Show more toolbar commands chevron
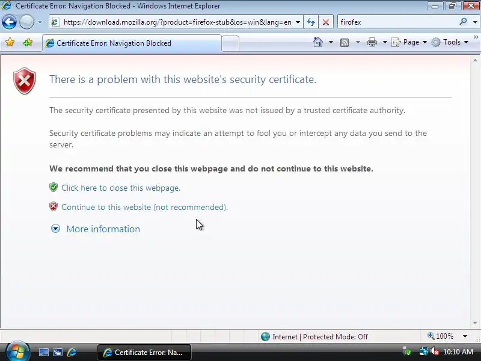 (x=476, y=37)
